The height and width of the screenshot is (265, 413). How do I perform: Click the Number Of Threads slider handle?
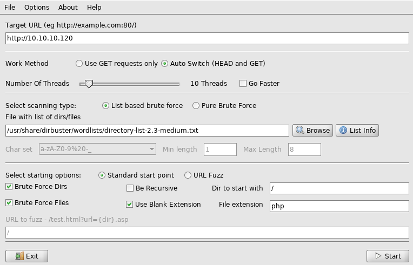coord(89,84)
